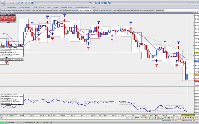Image resolution: width=199 pixels, height=124 pixels.
Task: Open the Help menu
Action: 94,8
